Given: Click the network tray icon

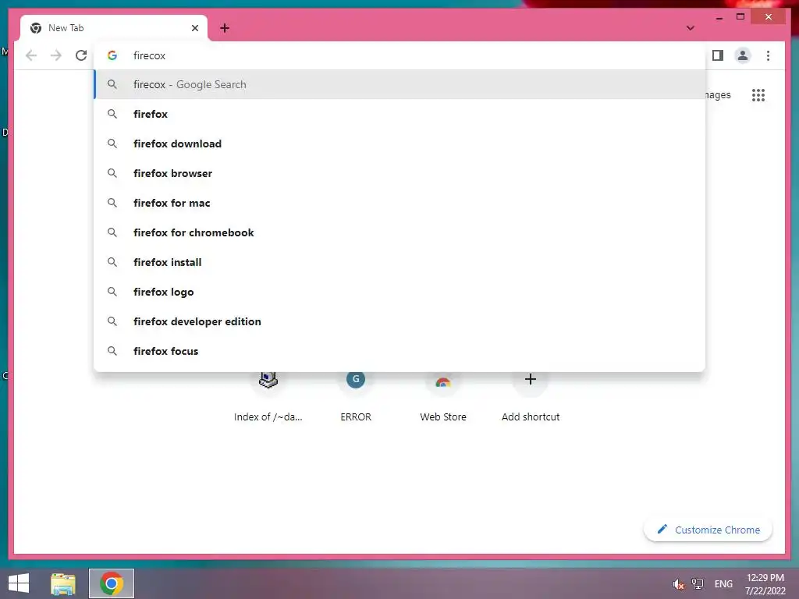Looking at the screenshot, I should 697,584.
